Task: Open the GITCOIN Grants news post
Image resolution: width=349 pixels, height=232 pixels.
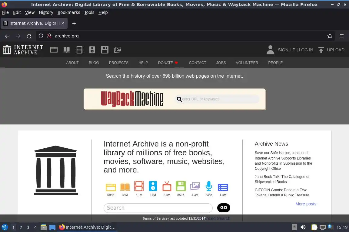Action: point(282,192)
